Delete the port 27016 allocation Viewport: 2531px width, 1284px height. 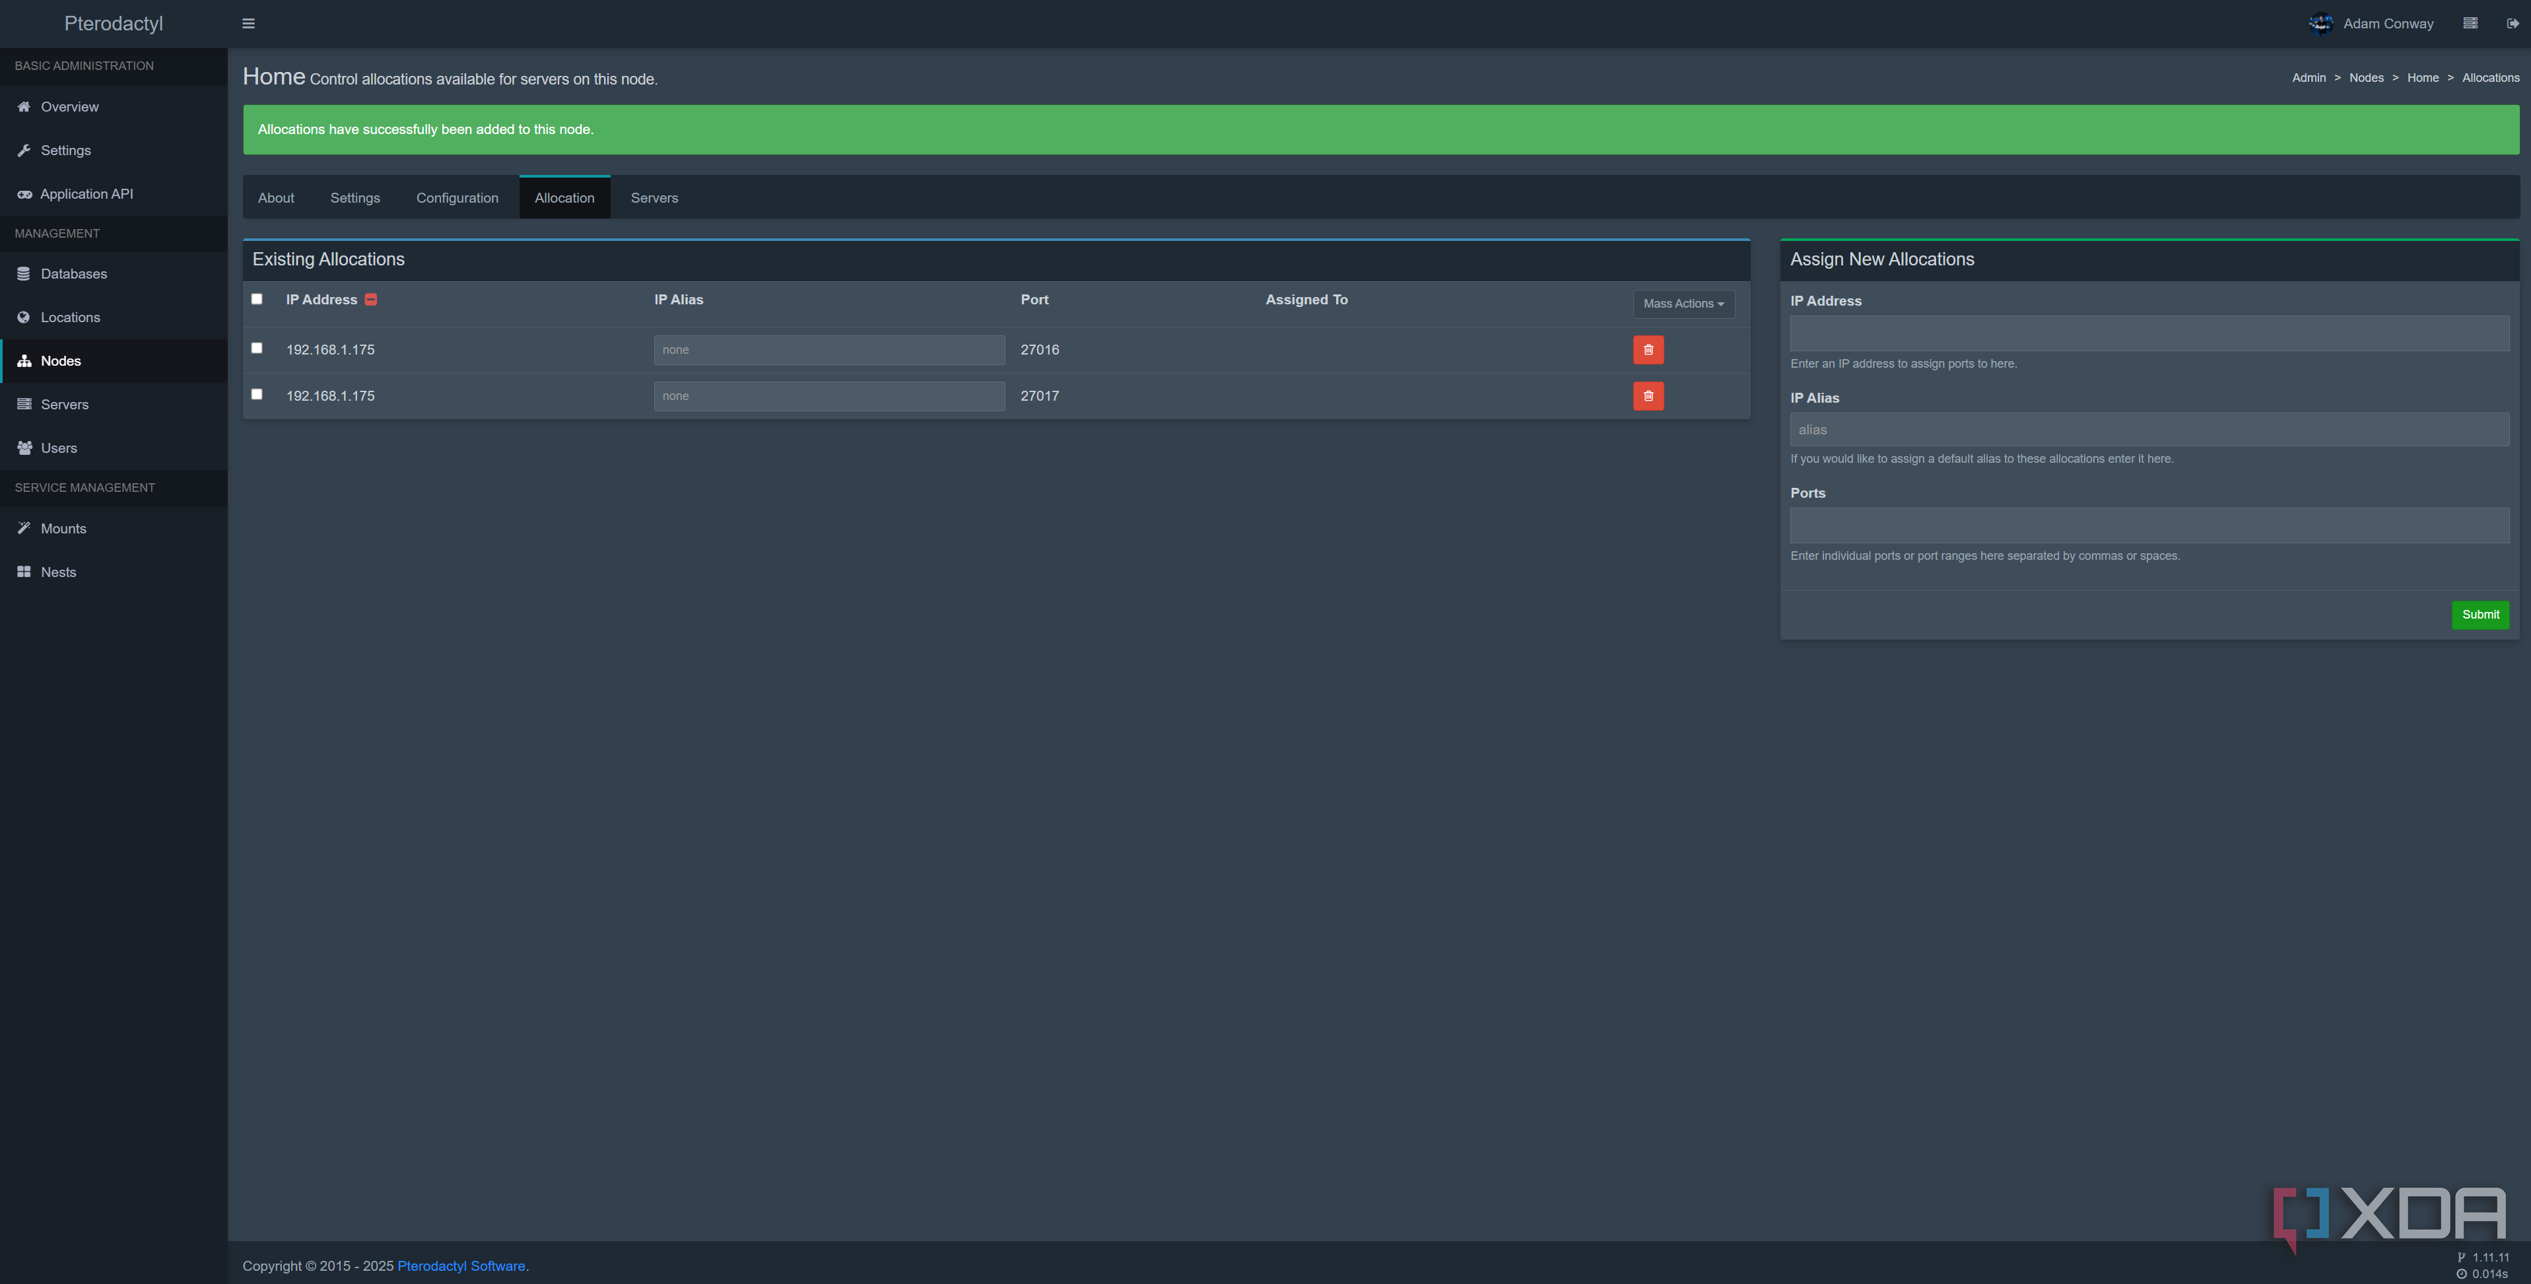coord(1648,350)
